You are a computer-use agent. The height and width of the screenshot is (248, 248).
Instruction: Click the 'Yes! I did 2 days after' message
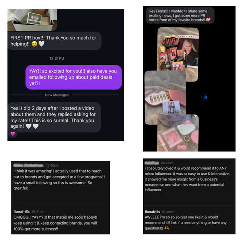(x=54, y=117)
